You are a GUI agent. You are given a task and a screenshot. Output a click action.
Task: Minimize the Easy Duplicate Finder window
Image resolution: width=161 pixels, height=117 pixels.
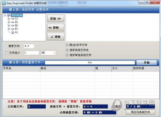click(x=141, y=2)
